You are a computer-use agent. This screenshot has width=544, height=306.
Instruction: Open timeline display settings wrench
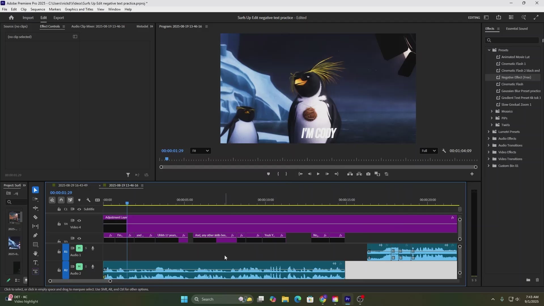coord(88,200)
